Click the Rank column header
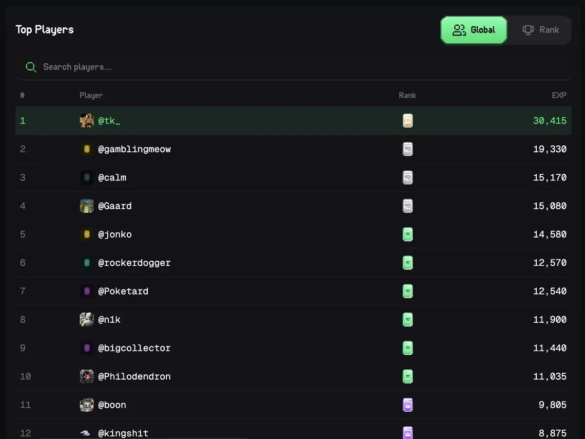This screenshot has height=439, width=585. click(407, 95)
